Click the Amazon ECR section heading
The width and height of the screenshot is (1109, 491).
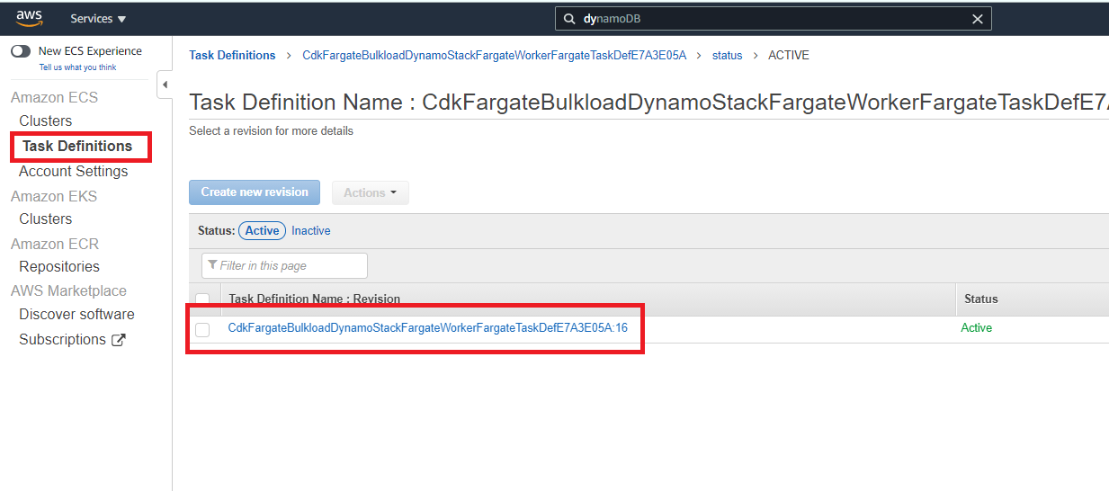[55, 244]
